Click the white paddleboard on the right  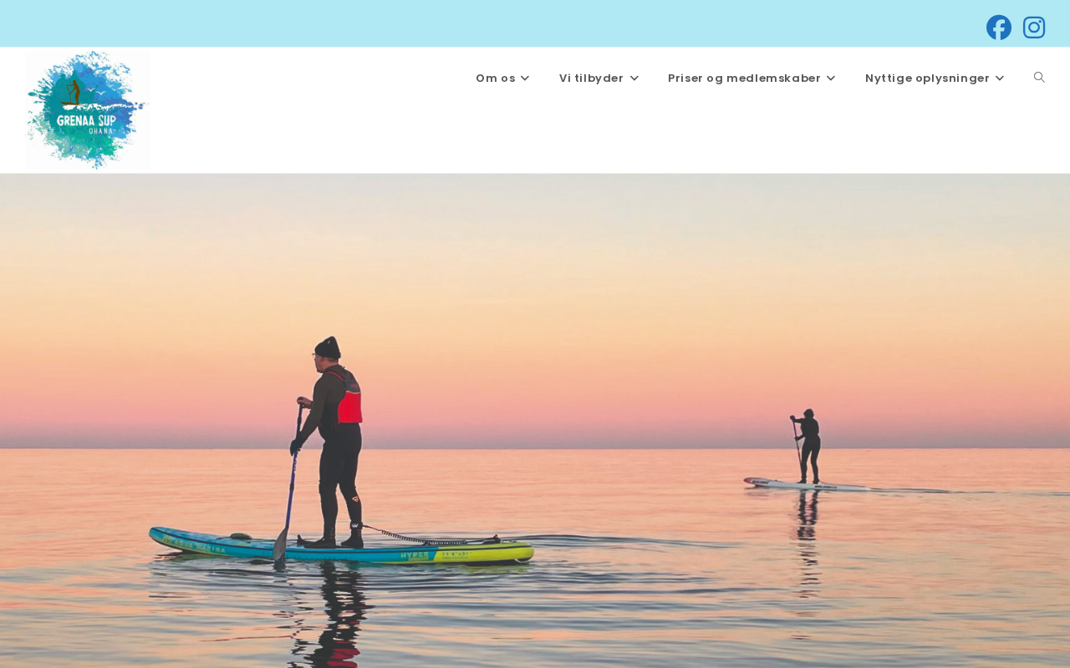click(807, 484)
